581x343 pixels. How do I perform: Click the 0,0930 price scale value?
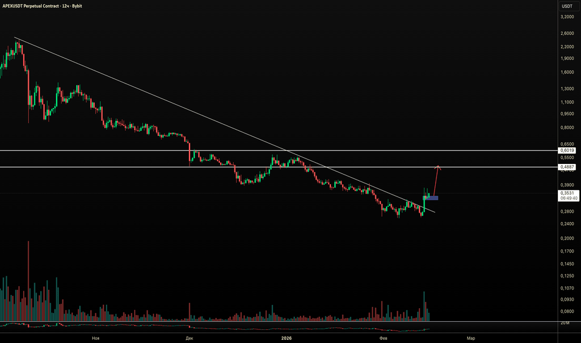[x=567, y=299]
